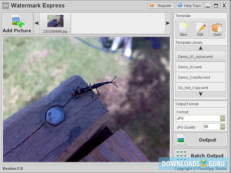Click the Batch Output grid icon
Screen dimensions: 231x173
click(181, 155)
